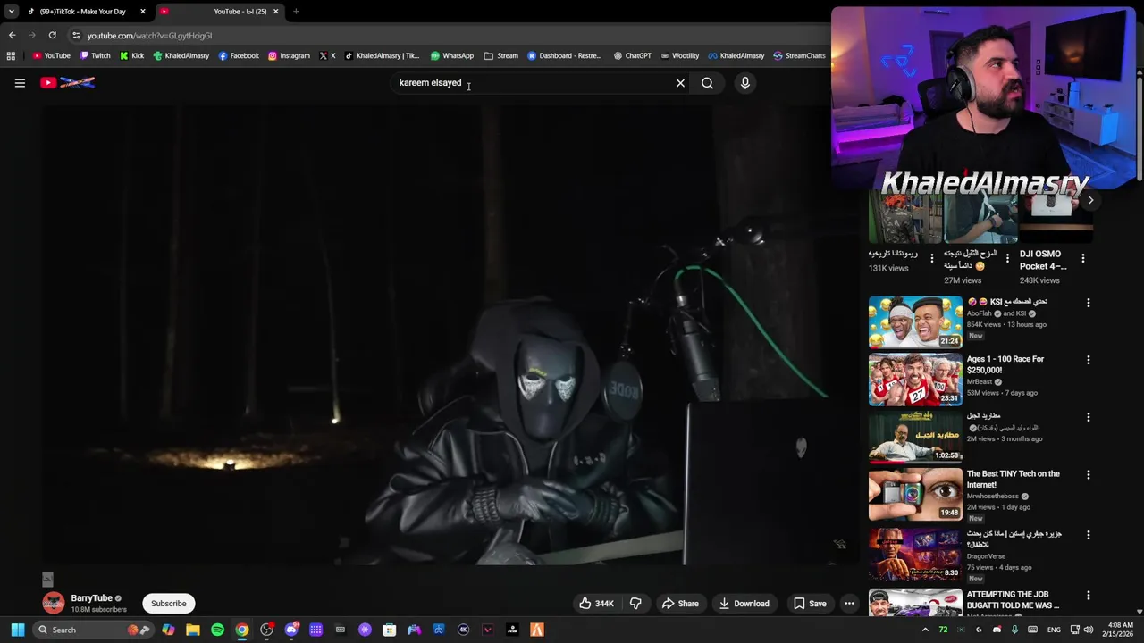The width and height of the screenshot is (1144, 643).
Task: Advance the shorts shelf with next arrow
Action: (1089, 200)
